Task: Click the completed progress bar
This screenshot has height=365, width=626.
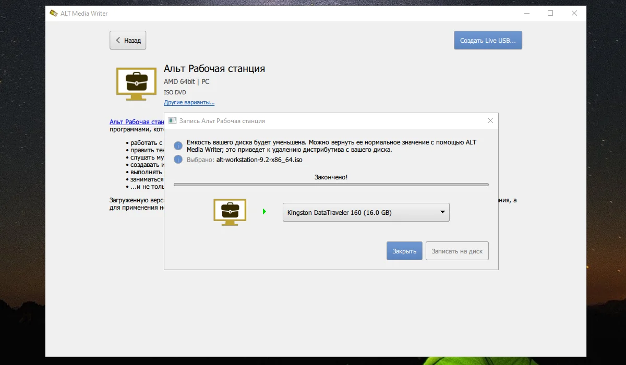Action: (x=331, y=185)
